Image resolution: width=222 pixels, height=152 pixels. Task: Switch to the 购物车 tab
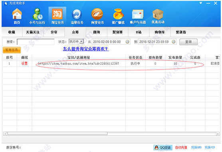click(x=160, y=32)
